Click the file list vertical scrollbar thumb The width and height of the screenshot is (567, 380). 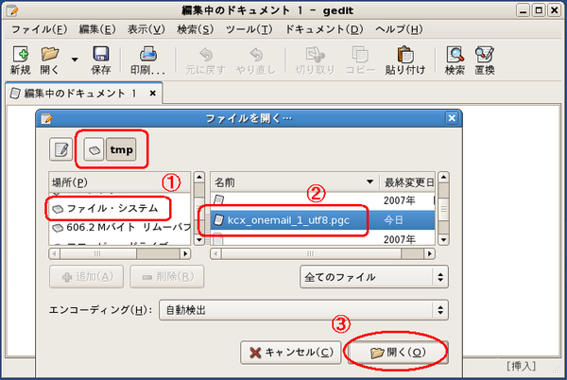click(444, 209)
